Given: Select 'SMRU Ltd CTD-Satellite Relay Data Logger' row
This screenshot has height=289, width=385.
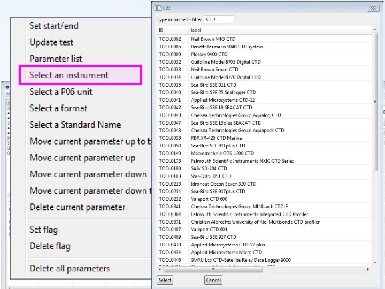Looking at the screenshot, I should 264,260.
